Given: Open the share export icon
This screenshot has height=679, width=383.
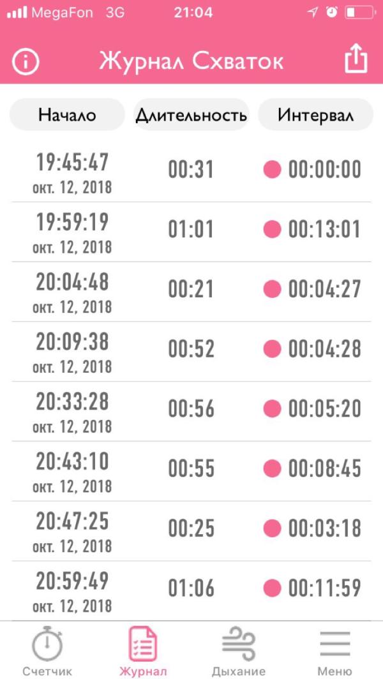Looking at the screenshot, I should (x=356, y=59).
